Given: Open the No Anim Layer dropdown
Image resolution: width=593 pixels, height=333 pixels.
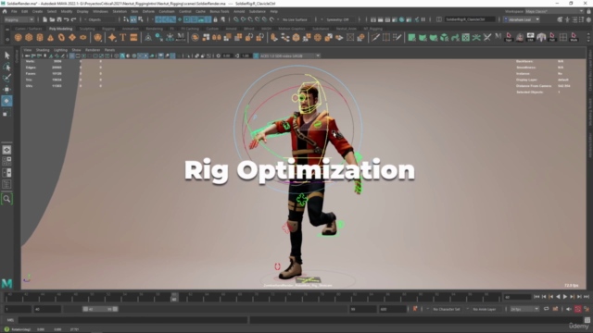Looking at the screenshot, I should (x=486, y=309).
